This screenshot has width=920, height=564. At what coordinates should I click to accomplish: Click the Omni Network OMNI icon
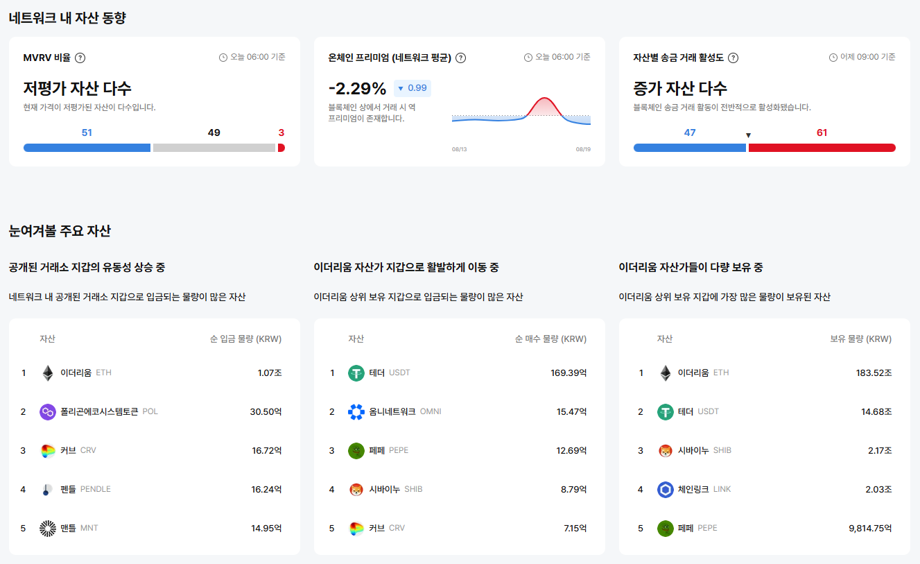(356, 412)
